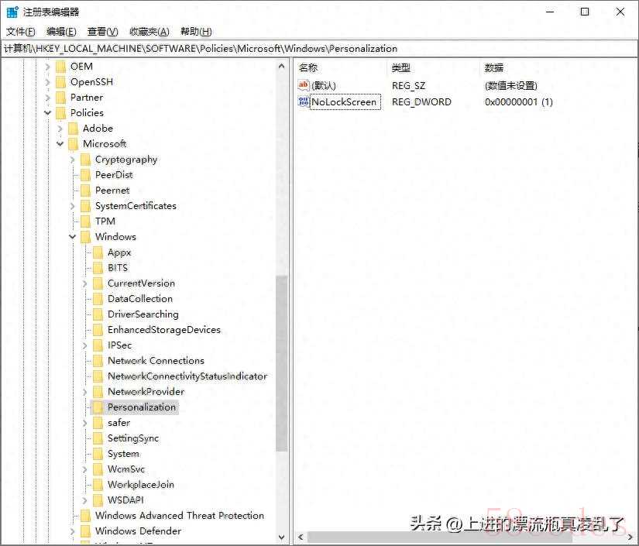Click the BITS folder icon
Image resolution: width=639 pixels, height=546 pixels.
click(98, 268)
